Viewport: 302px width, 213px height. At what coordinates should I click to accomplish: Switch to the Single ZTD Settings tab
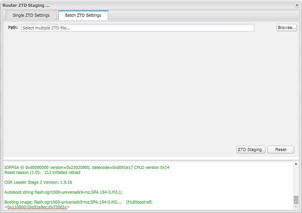tap(31, 15)
